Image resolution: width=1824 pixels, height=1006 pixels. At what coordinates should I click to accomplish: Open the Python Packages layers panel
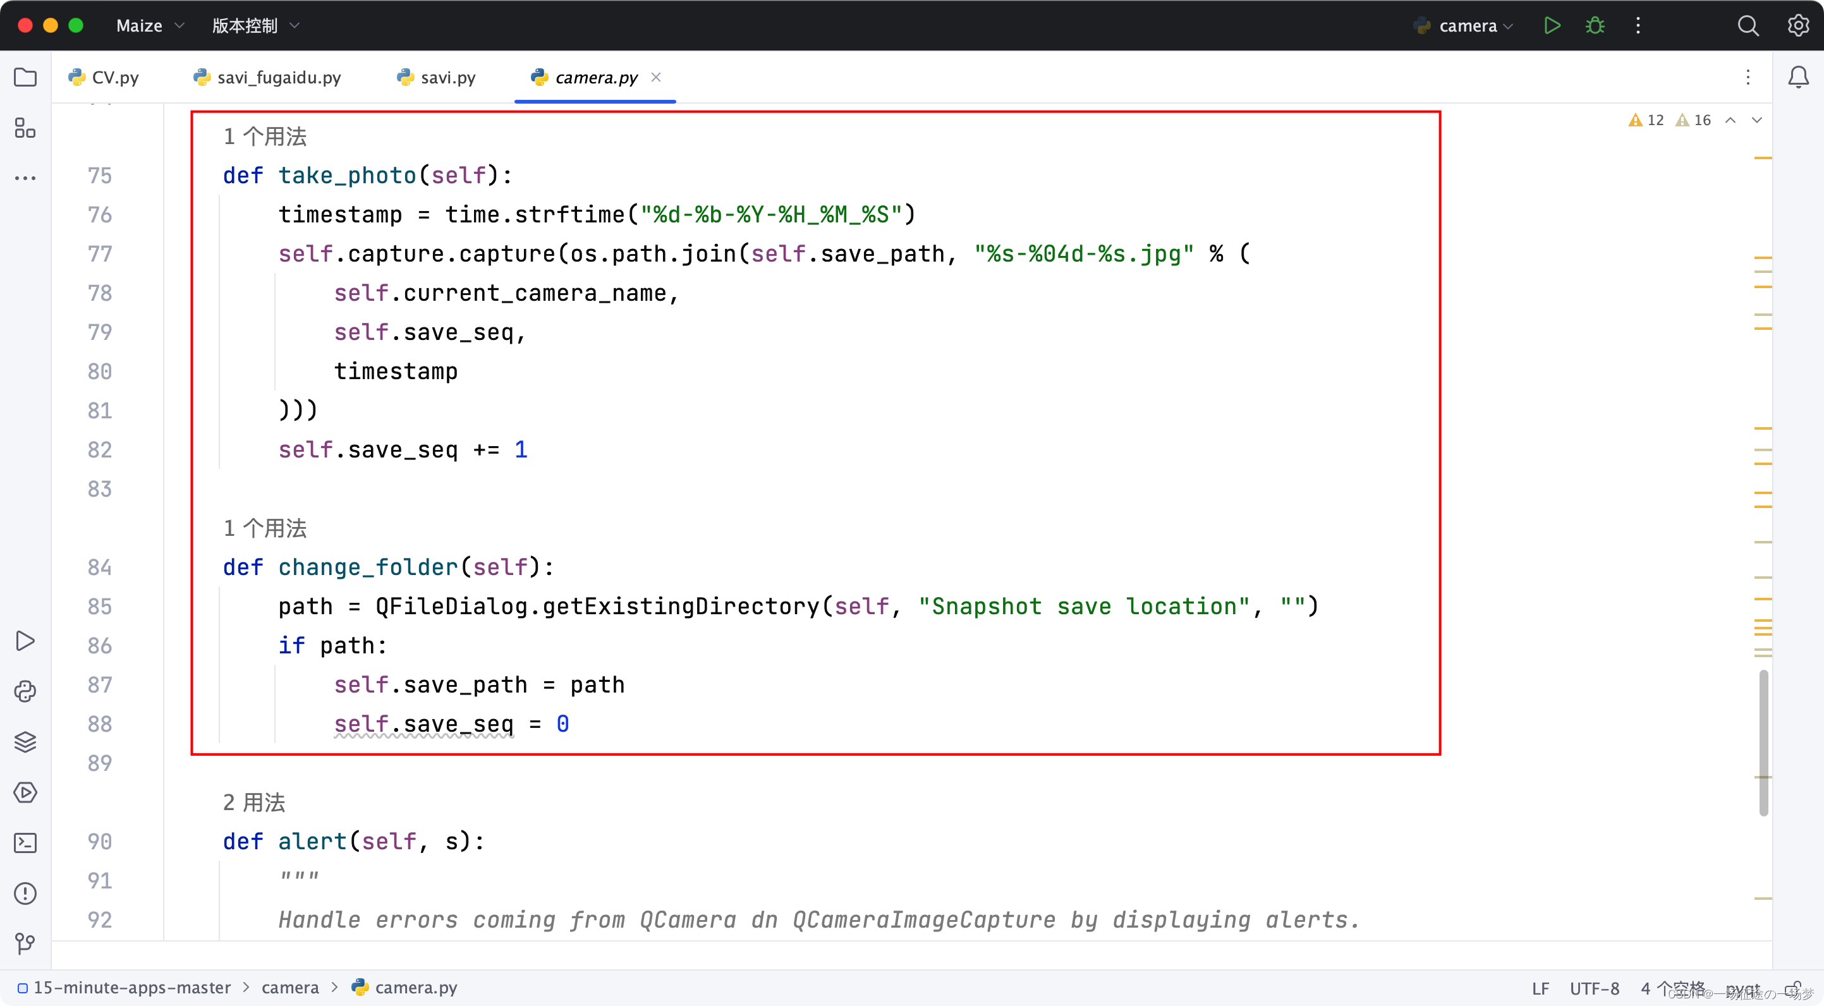[x=25, y=741]
